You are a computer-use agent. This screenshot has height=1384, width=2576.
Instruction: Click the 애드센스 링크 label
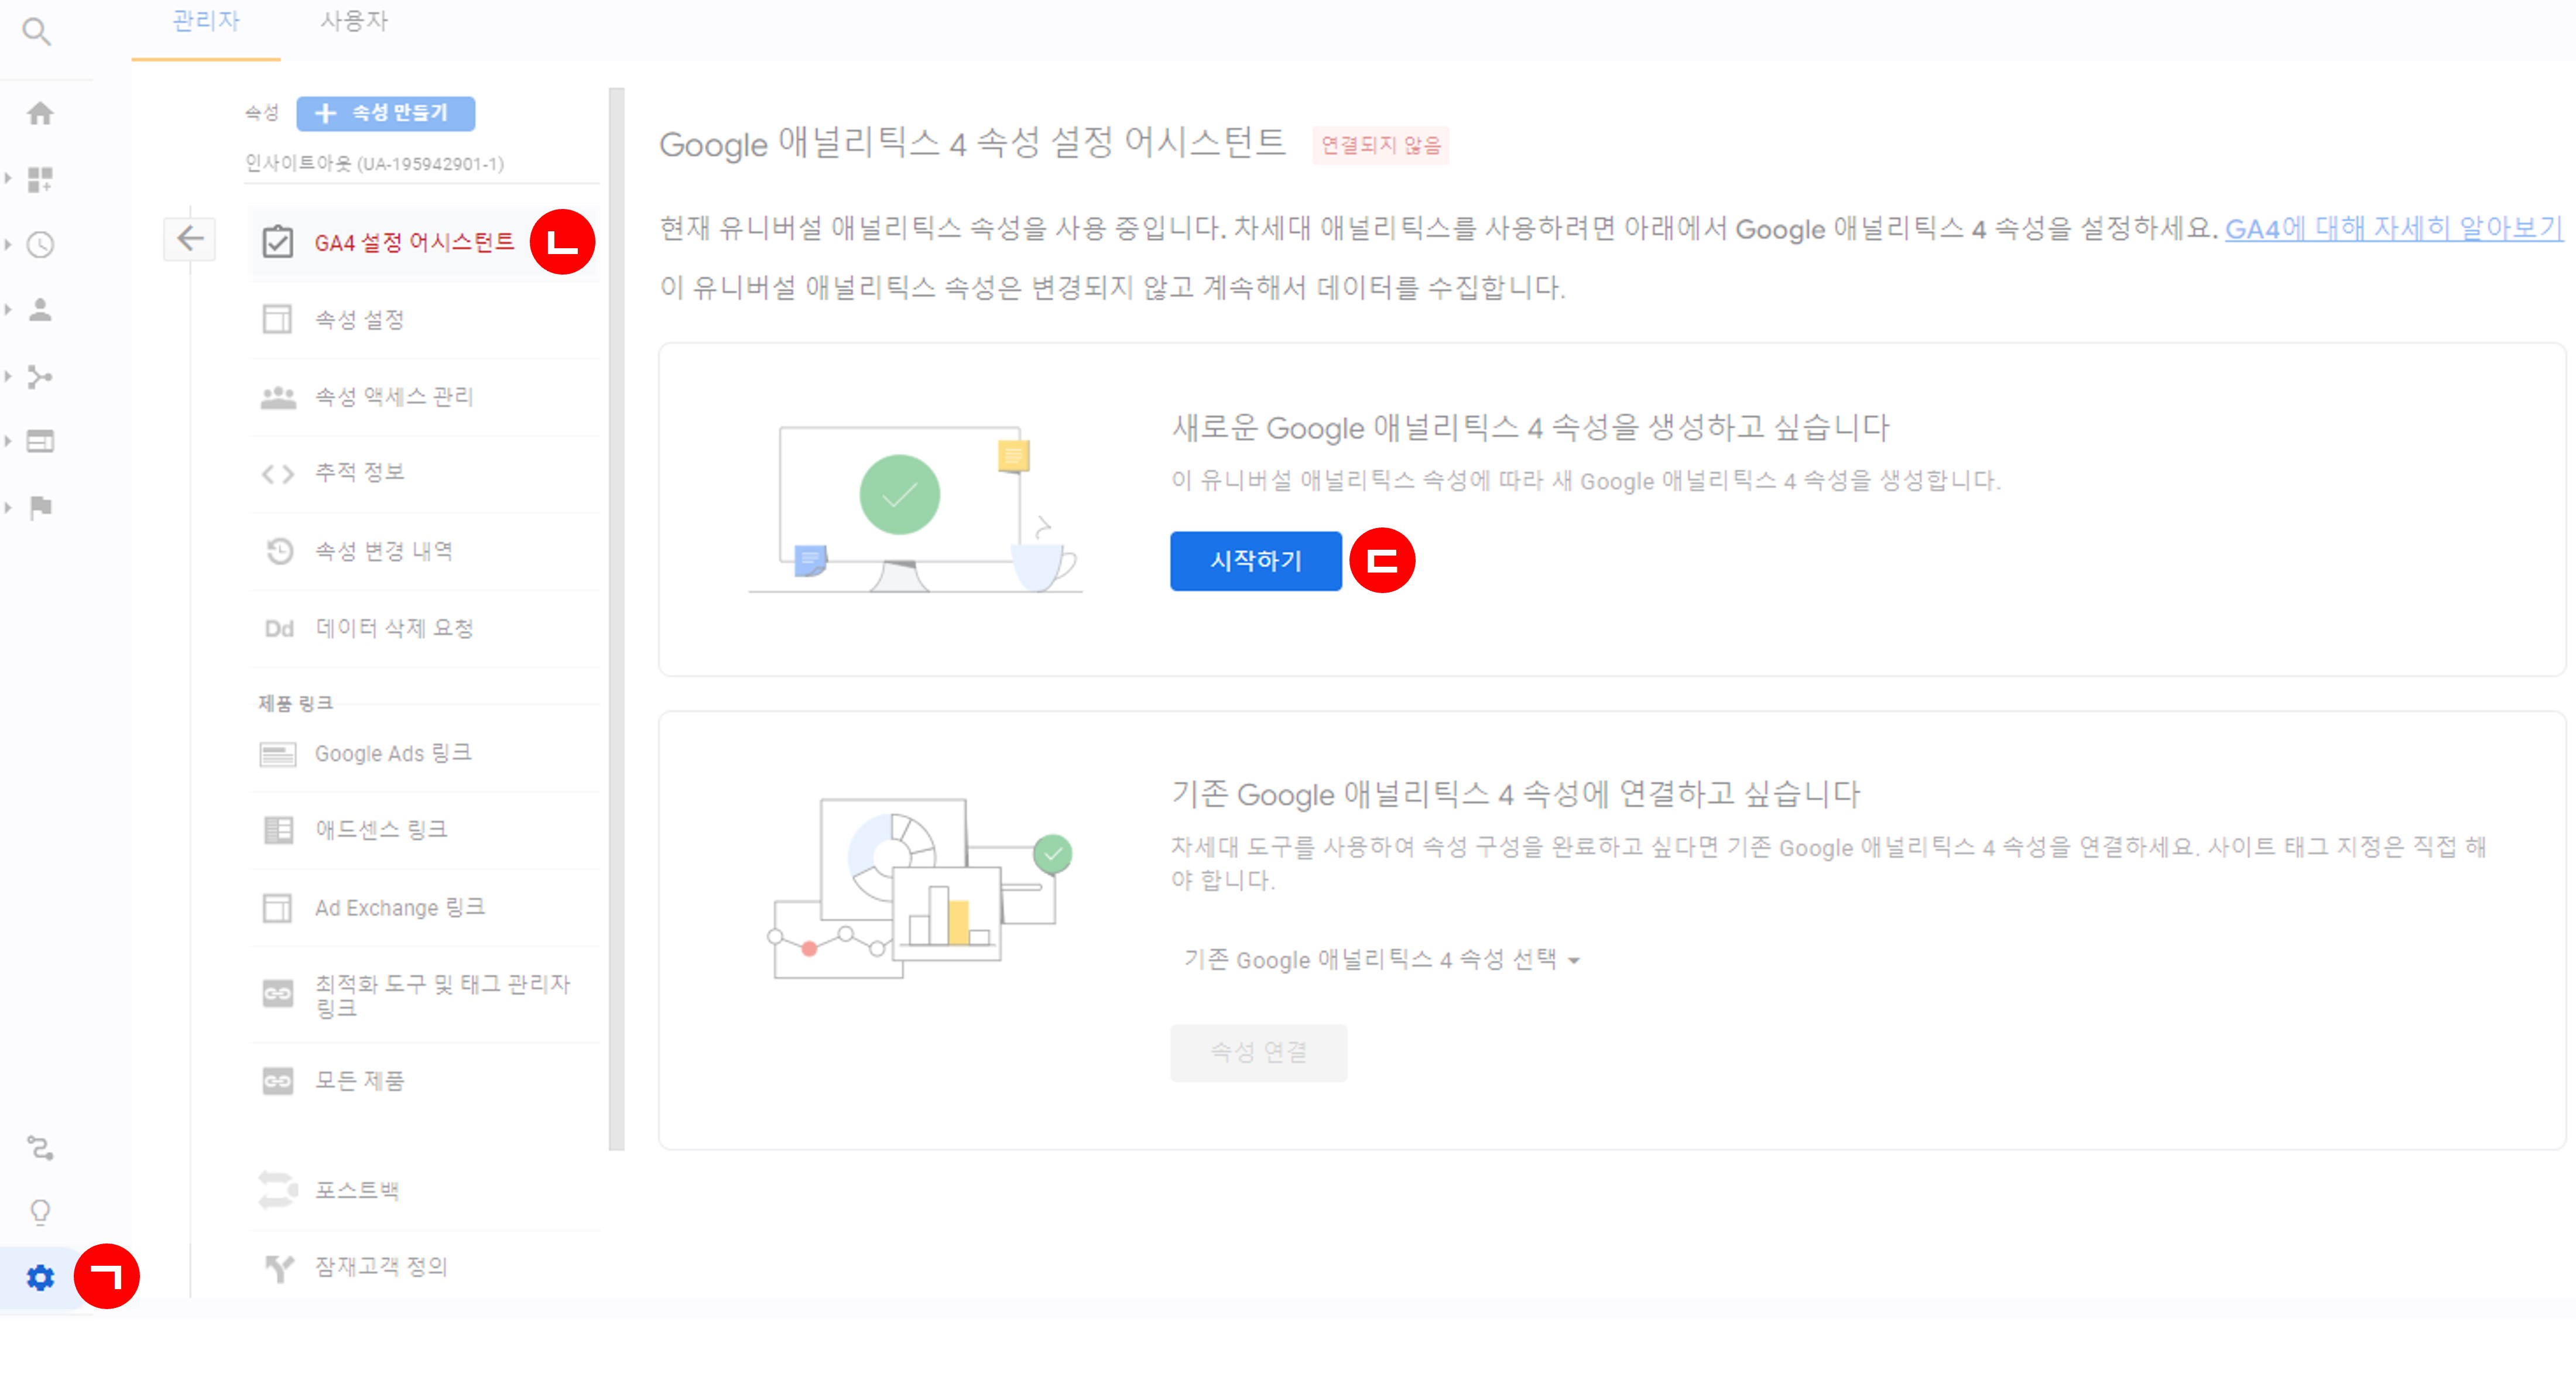[381, 830]
